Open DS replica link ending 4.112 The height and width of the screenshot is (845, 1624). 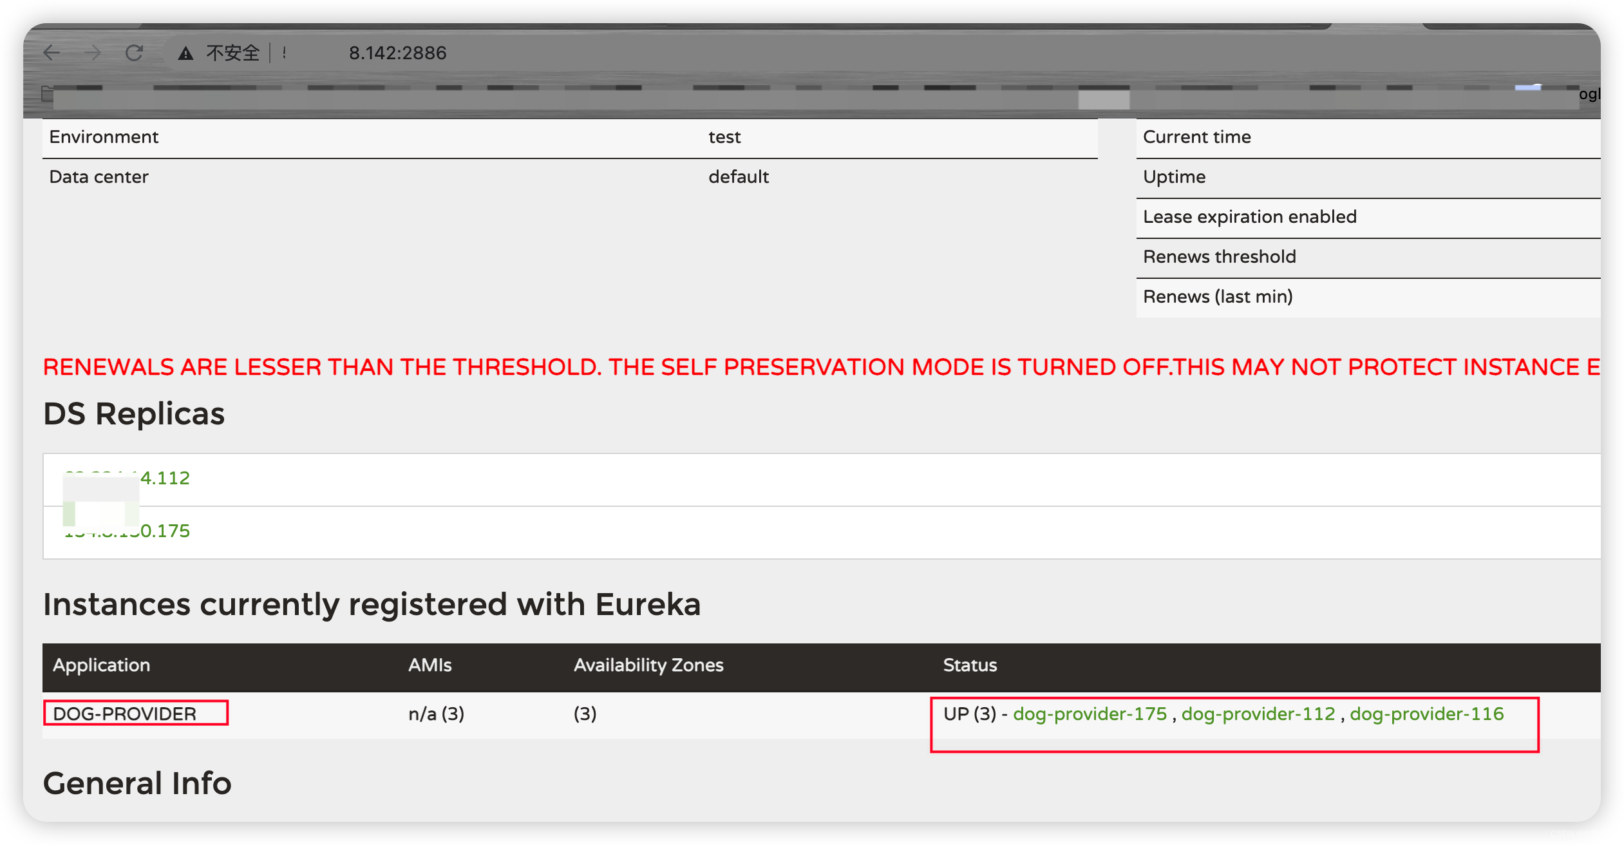127,478
